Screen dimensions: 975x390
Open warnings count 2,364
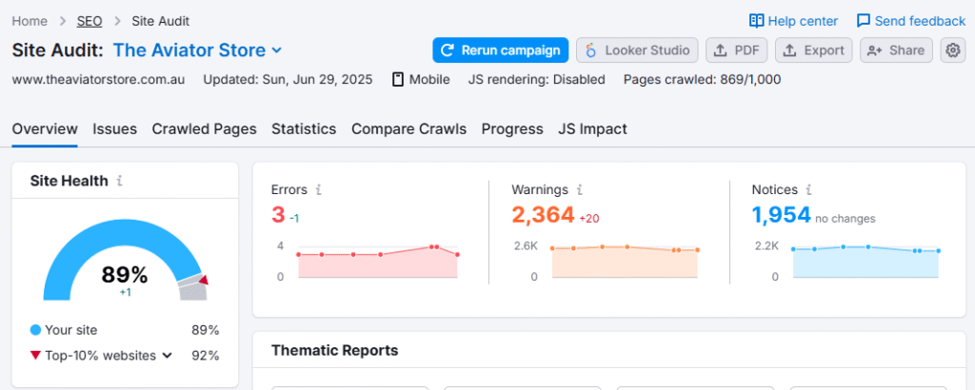(x=543, y=215)
